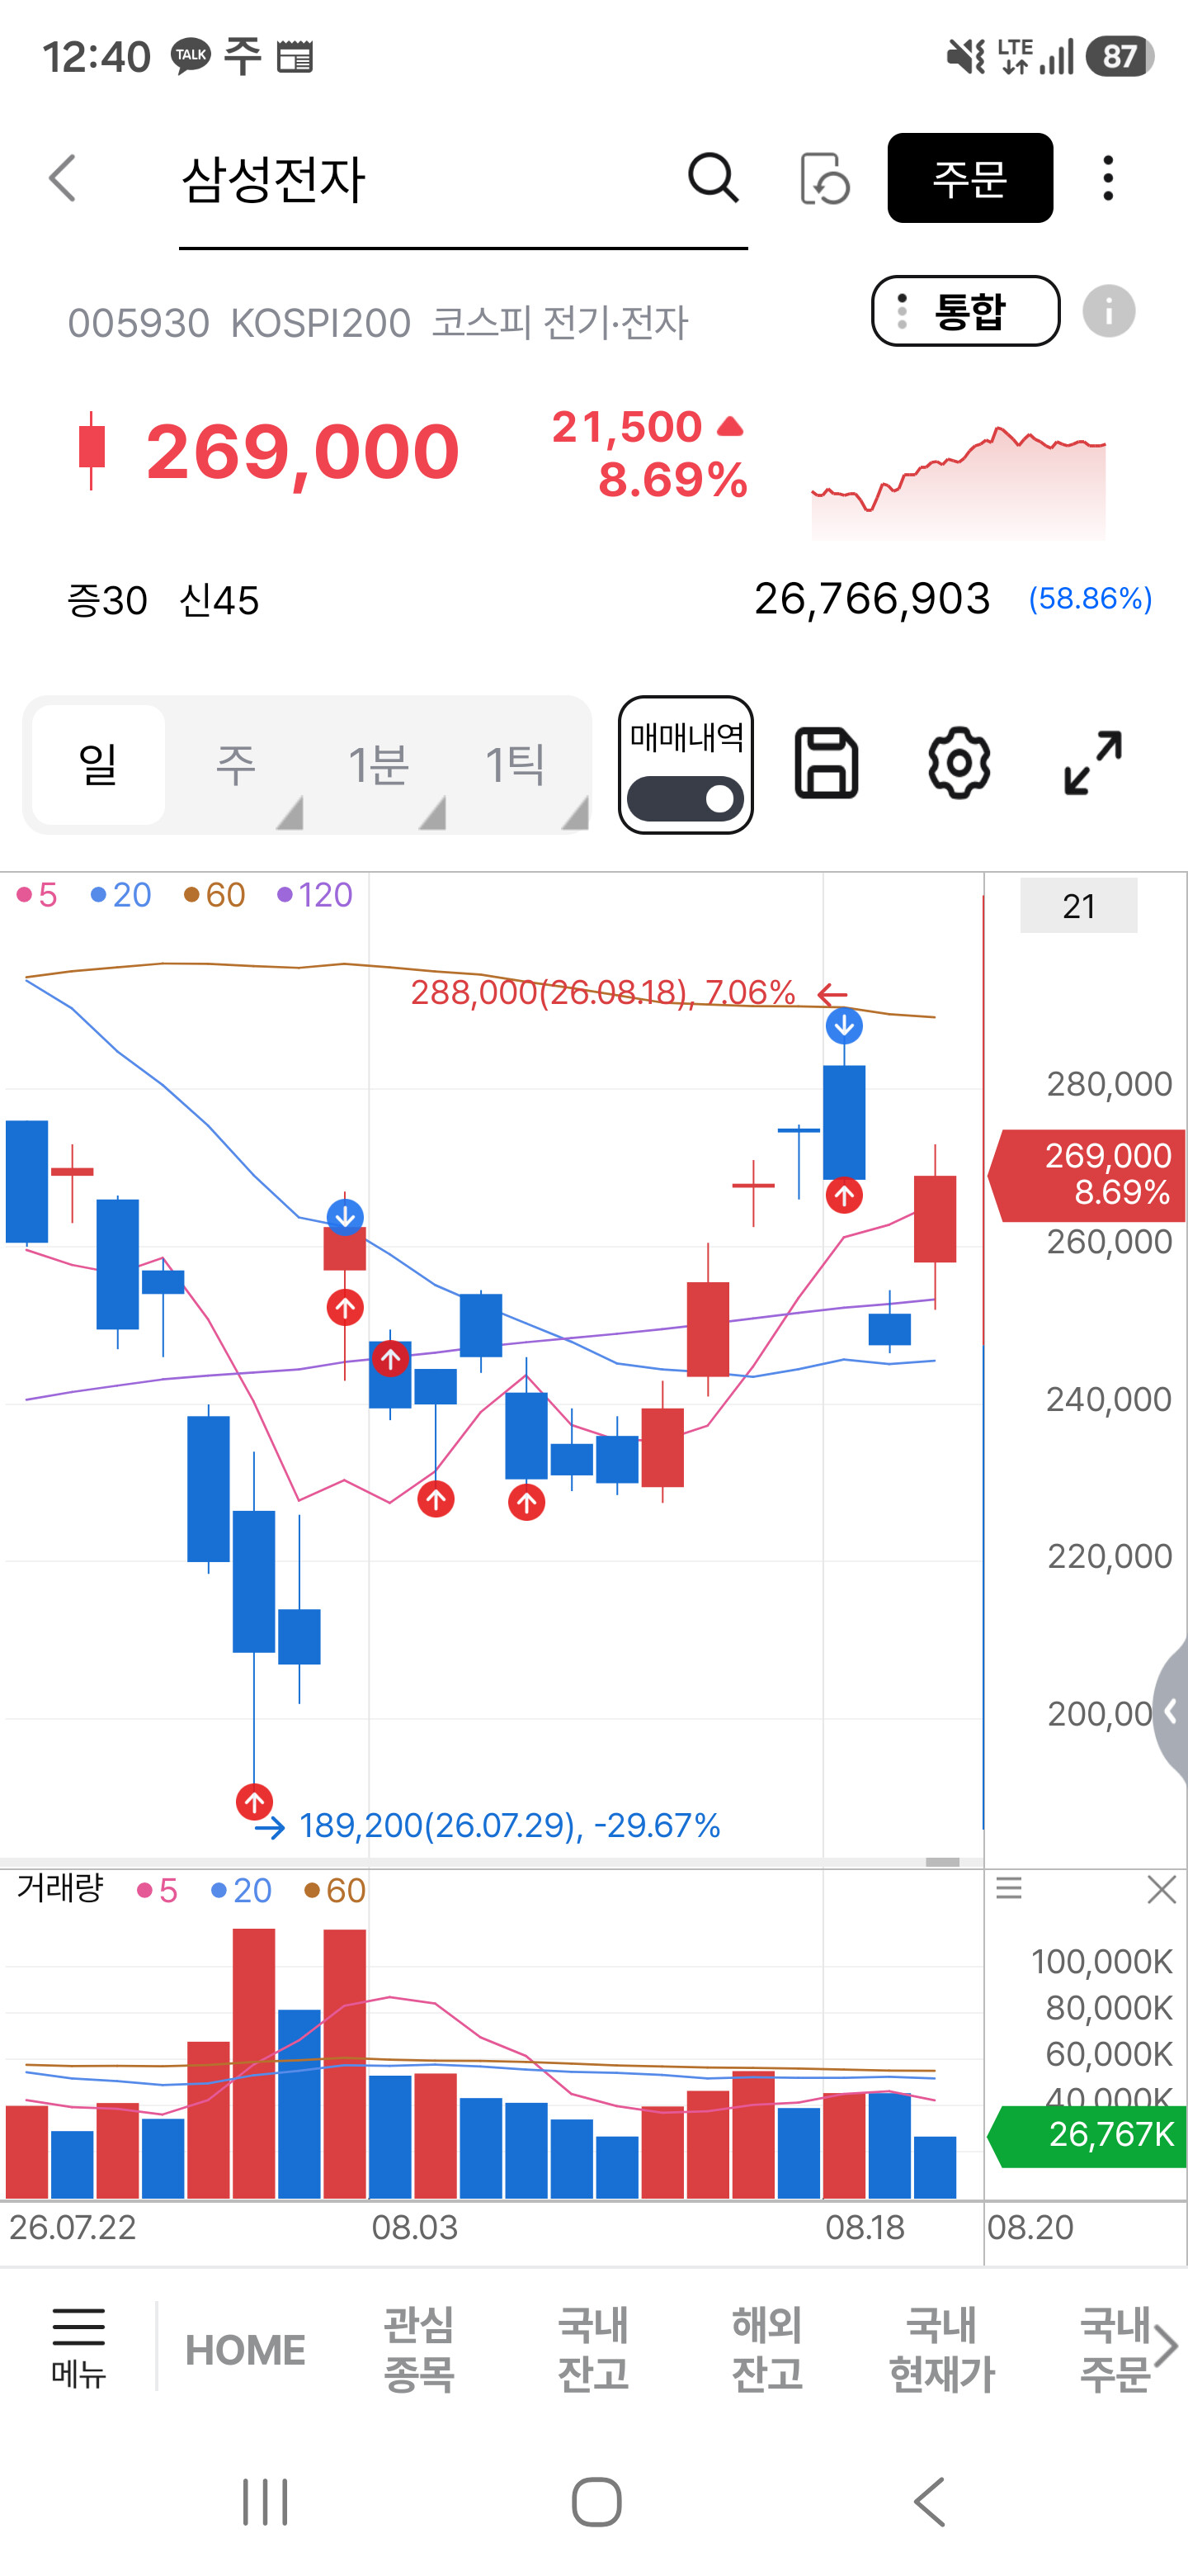Tap the (58.86%) volume ratio

click(x=1090, y=598)
